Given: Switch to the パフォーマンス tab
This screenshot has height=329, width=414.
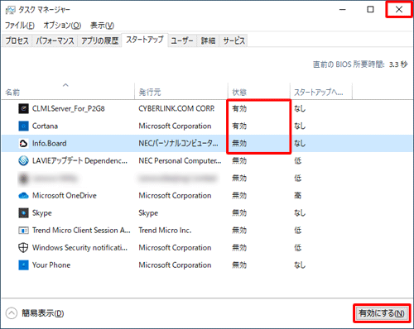Looking at the screenshot, I should point(55,41).
